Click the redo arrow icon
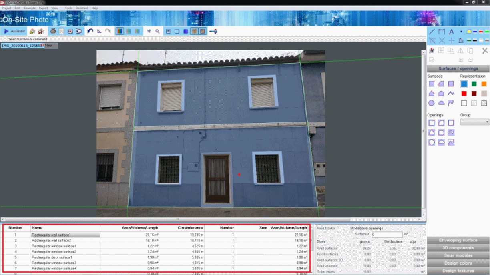 tap(108, 31)
